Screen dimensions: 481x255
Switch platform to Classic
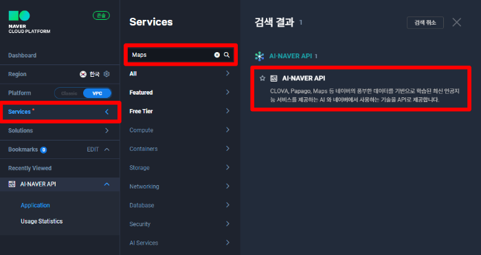click(x=69, y=93)
